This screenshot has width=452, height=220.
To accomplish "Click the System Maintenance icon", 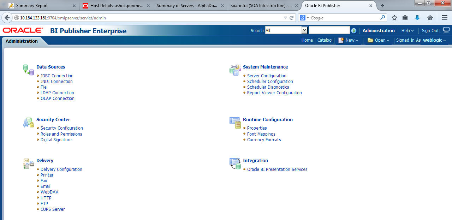I will 235,70.
